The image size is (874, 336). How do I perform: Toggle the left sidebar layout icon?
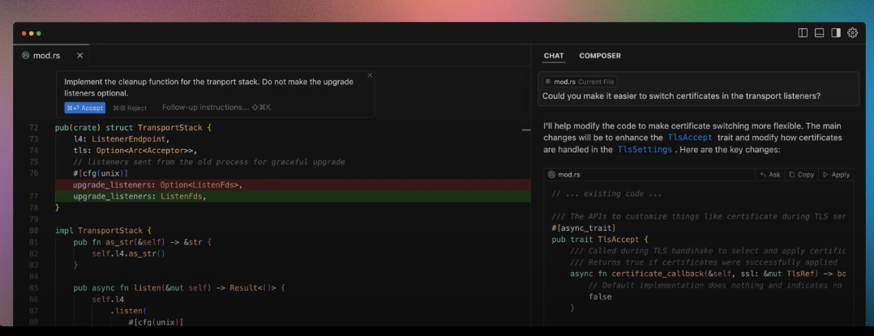tap(803, 33)
